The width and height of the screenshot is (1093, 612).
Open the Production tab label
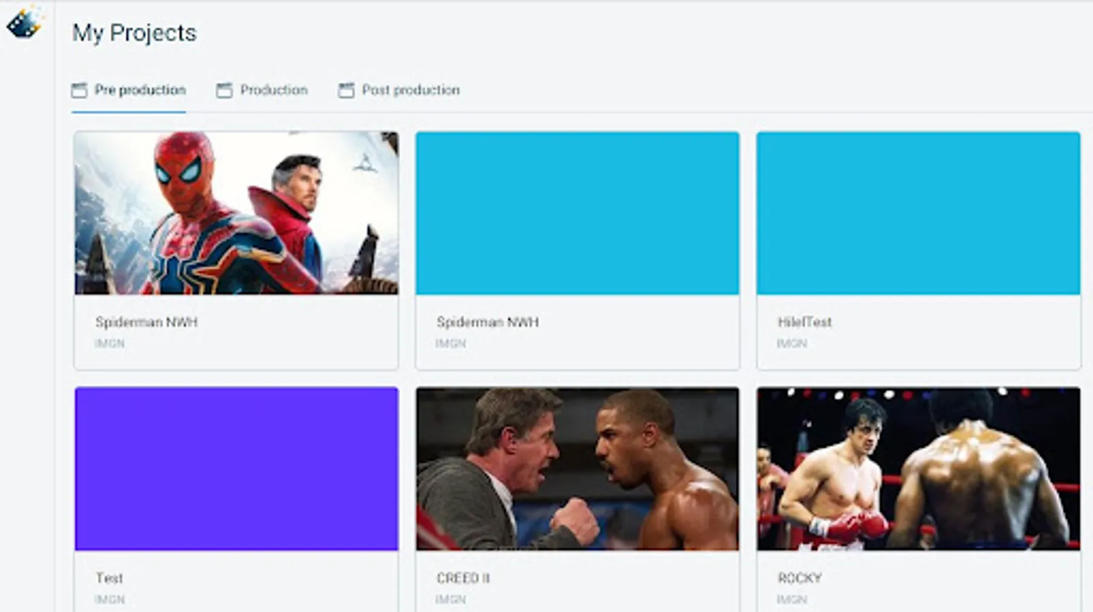[274, 90]
